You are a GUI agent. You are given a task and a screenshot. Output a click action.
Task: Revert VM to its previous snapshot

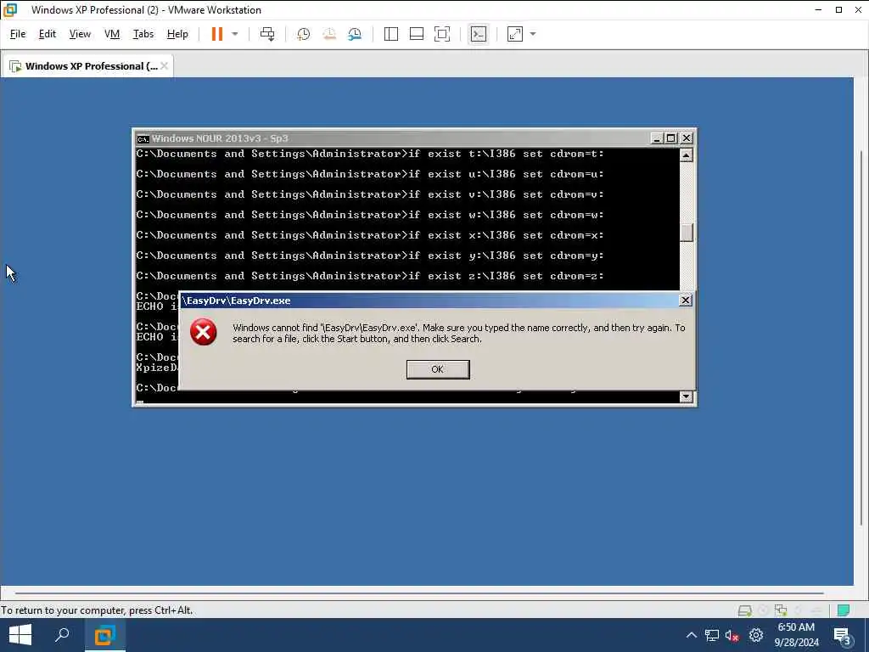(x=329, y=34)
